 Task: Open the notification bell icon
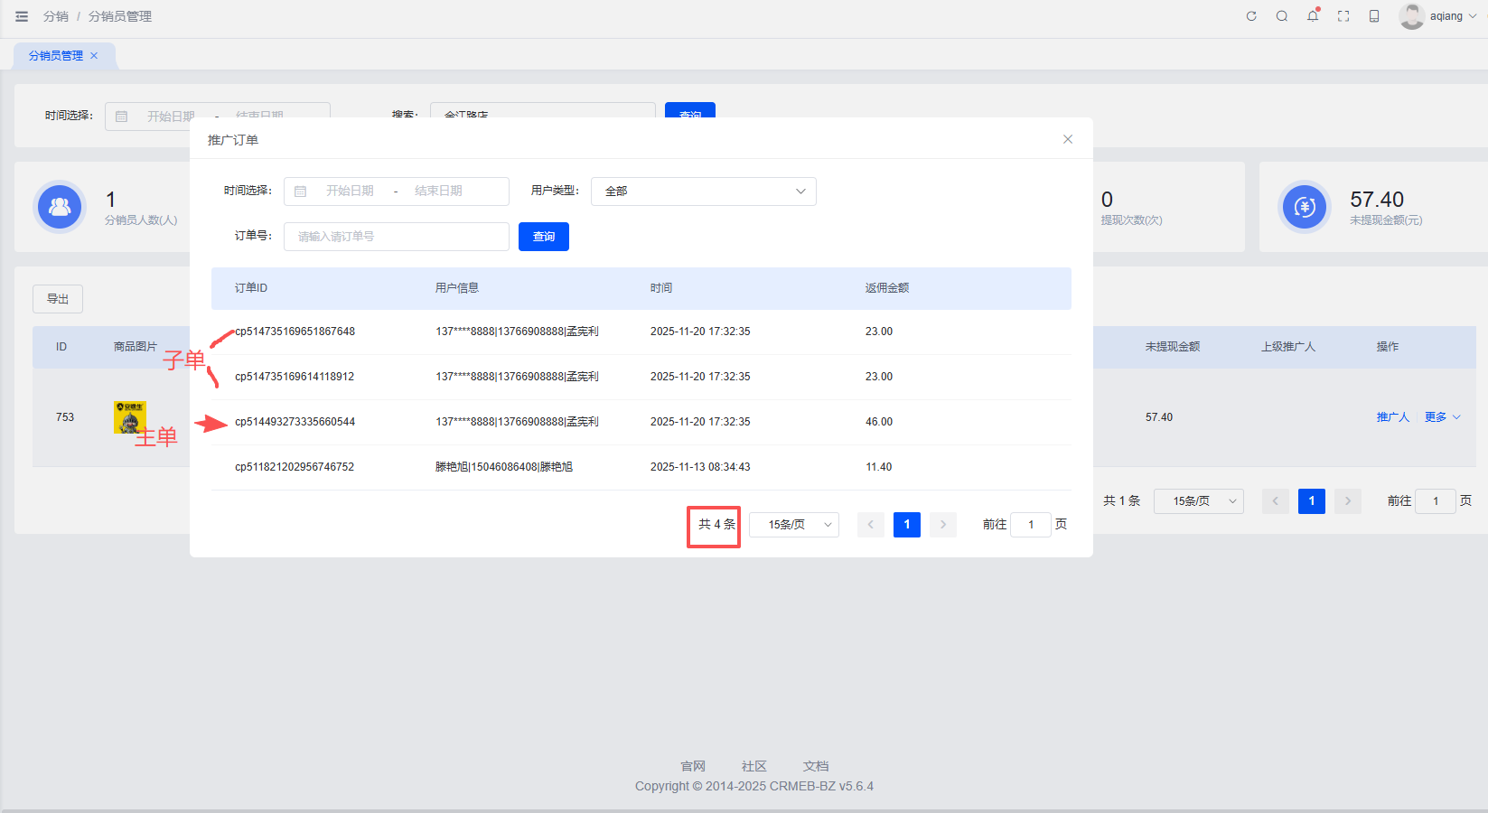tap(1313, 16)
